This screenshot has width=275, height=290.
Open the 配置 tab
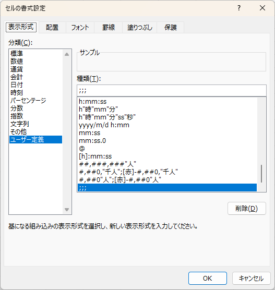52,27
